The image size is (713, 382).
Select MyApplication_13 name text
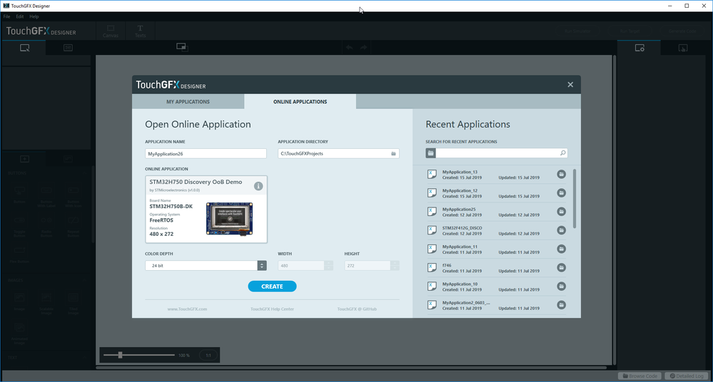click(x=460, y=172)
